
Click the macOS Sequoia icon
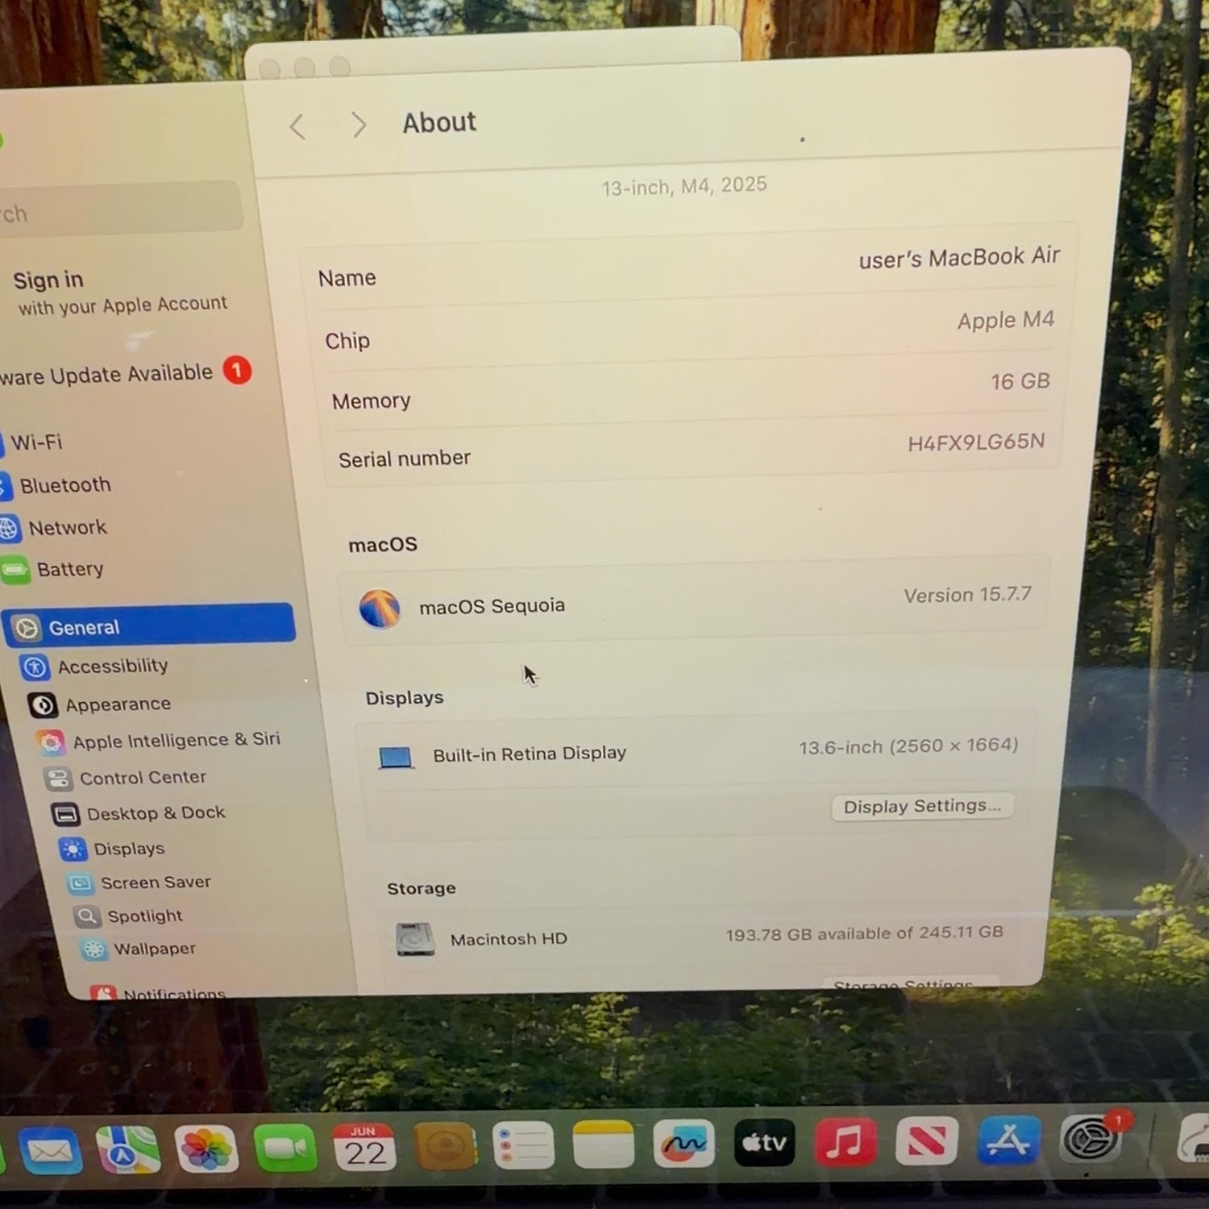pos(380,609)
